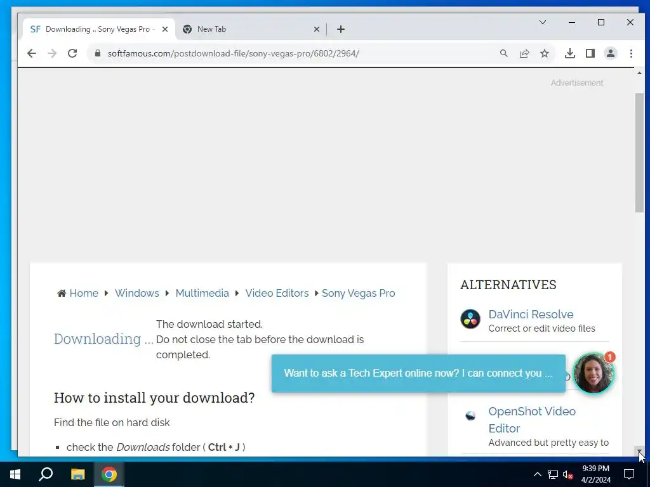Open the taskbar clock and date

coord(595,474)
